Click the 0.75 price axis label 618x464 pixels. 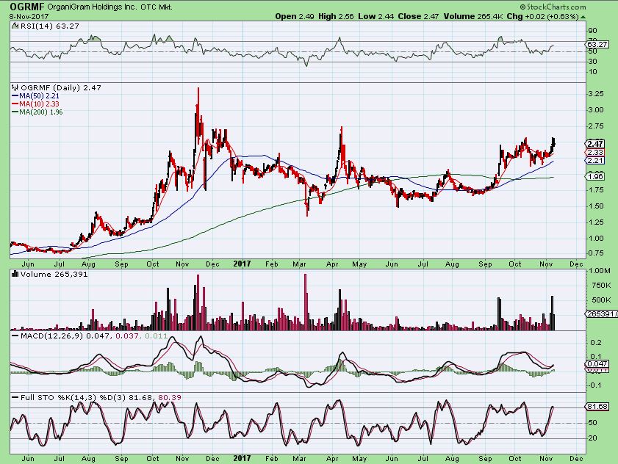tap(595, 253)
